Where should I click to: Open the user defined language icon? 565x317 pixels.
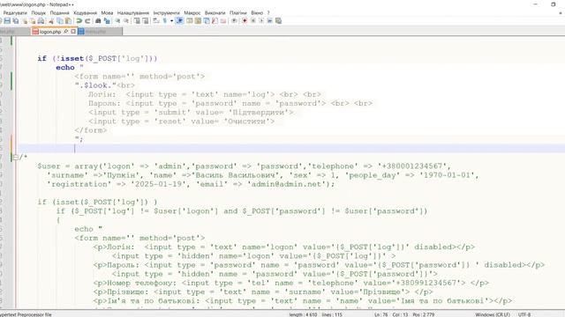(189, 21)
